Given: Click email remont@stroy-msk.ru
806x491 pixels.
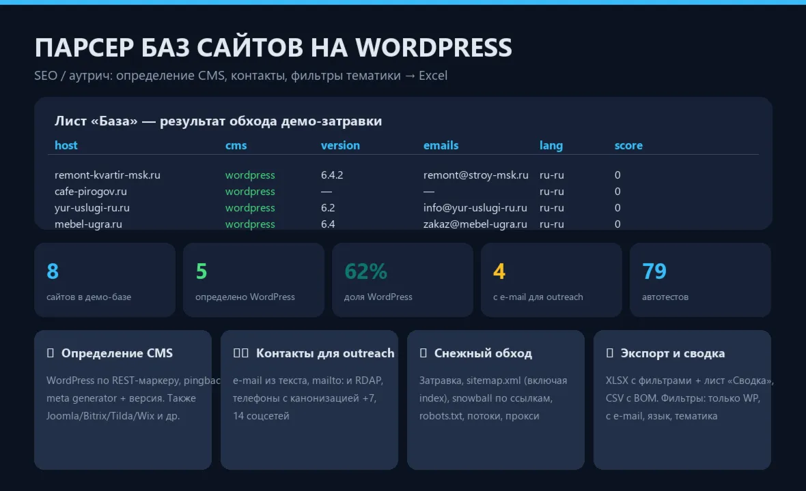Looking at the screenshot, I should [476, 175].
